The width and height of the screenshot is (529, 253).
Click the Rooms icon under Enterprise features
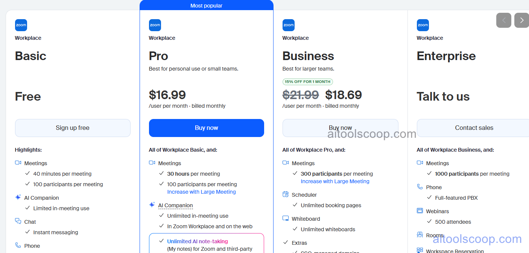tap(420, 235)
